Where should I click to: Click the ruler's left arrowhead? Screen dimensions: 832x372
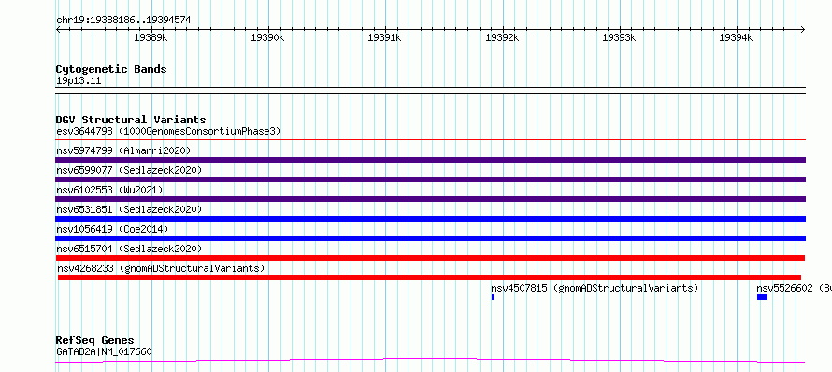click(58, 29)
